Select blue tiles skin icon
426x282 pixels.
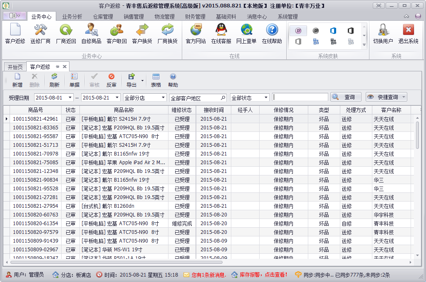(x=316, y=41)
